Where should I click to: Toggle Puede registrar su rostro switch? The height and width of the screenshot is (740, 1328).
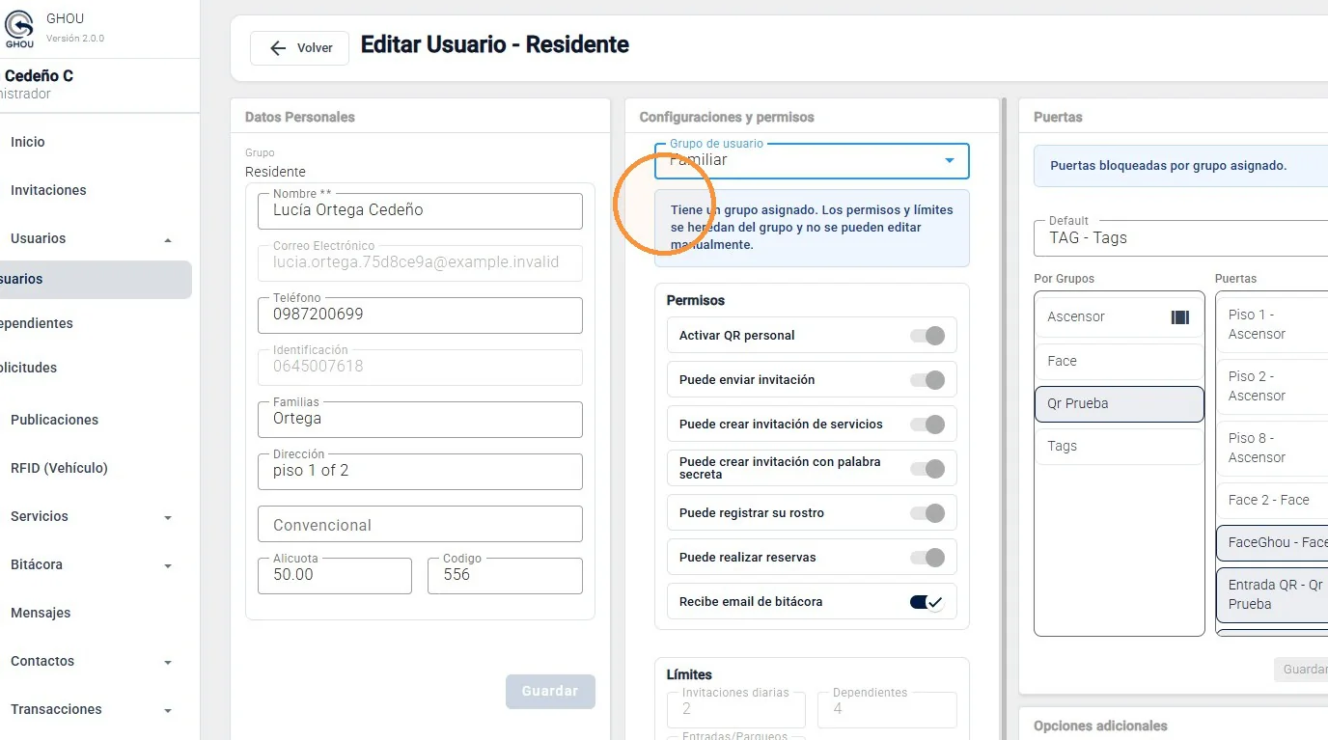[x=927, y=513]
